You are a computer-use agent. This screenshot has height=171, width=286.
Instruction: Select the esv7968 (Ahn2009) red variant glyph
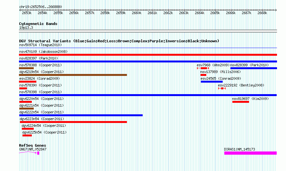pyautogui.click(x=203, y=68)
